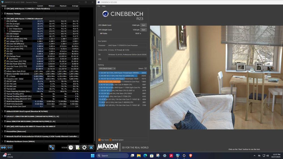This screenshot has height=159, width=283.
Task: Open the weather widget showing 10°C Cloudy
Action: (x=8, y=156)
